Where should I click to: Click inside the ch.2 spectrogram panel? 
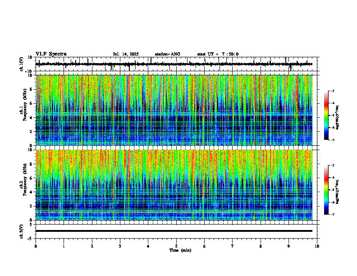coord(174,185)
